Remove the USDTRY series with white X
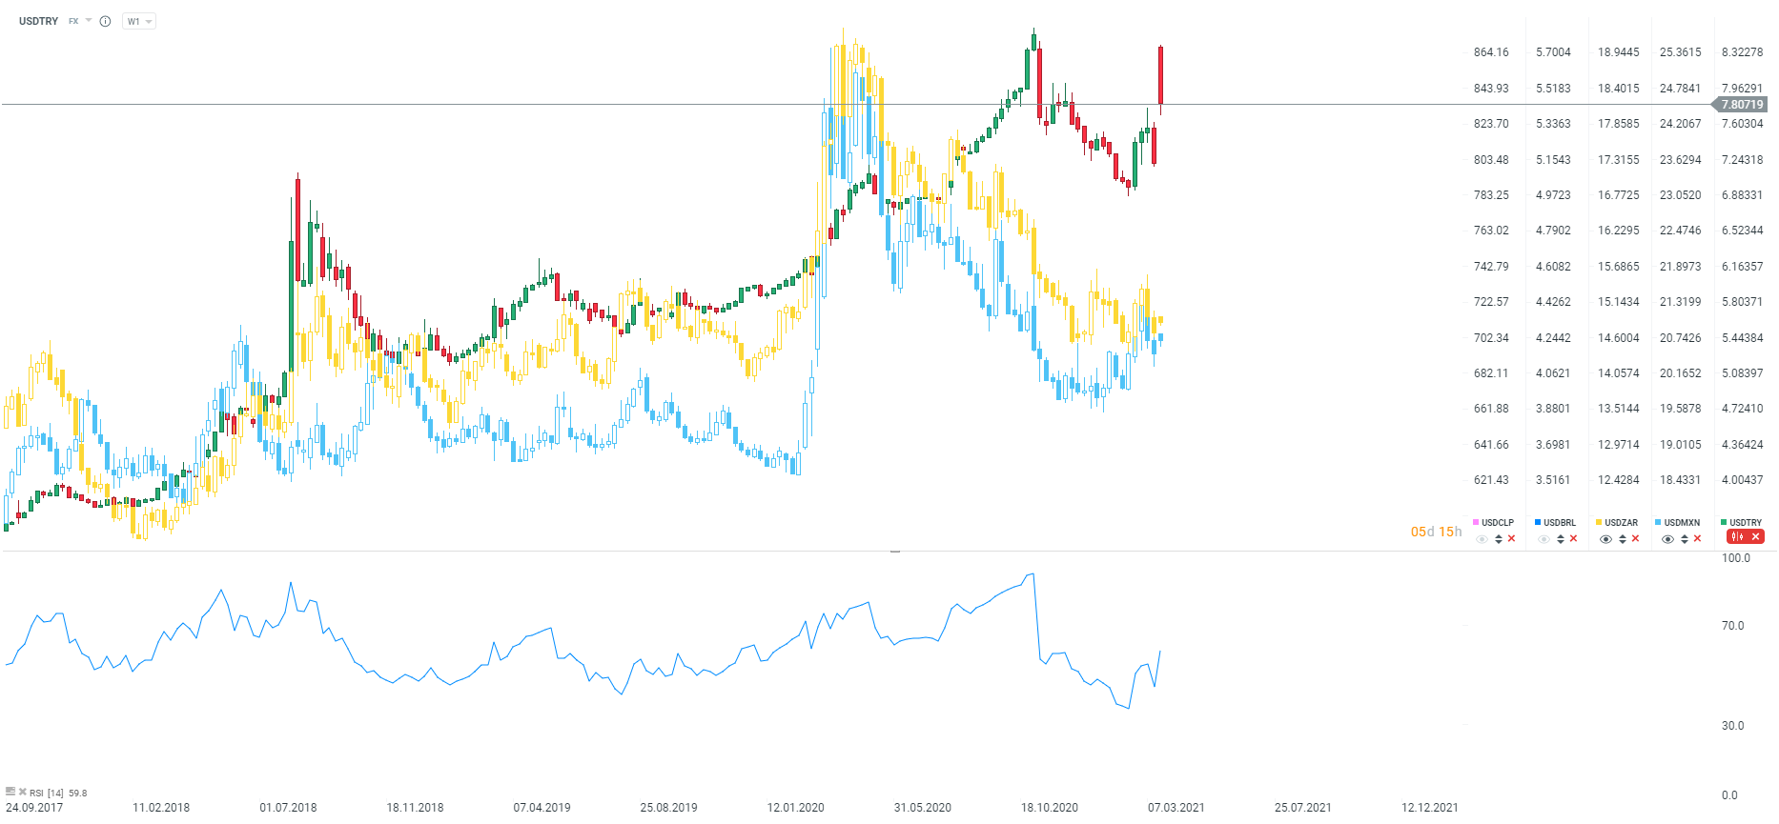 [x=1755, y=537]
